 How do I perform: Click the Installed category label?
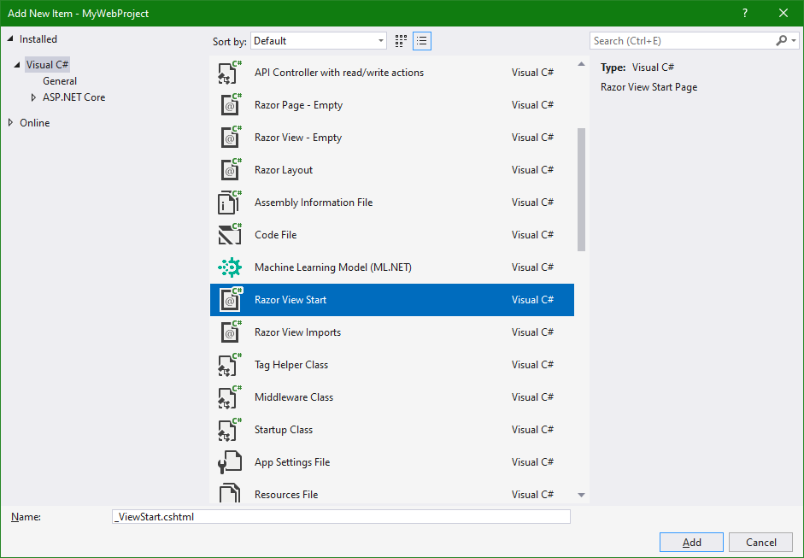click(x=38, y=39)
